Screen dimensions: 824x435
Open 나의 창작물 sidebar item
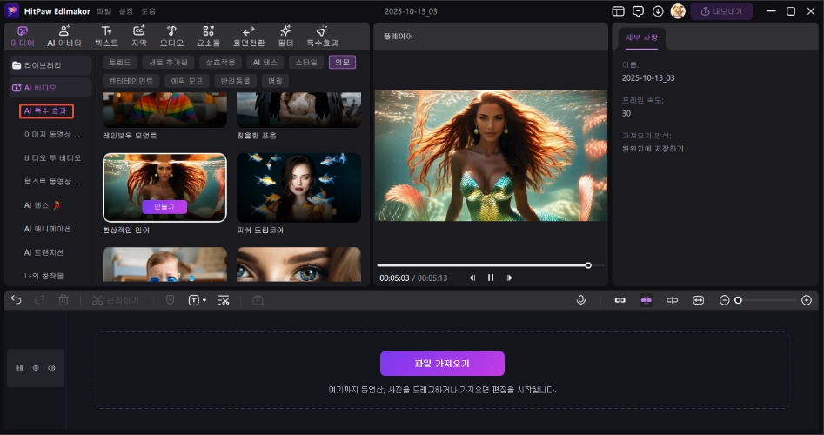click(x=44, y=275)
